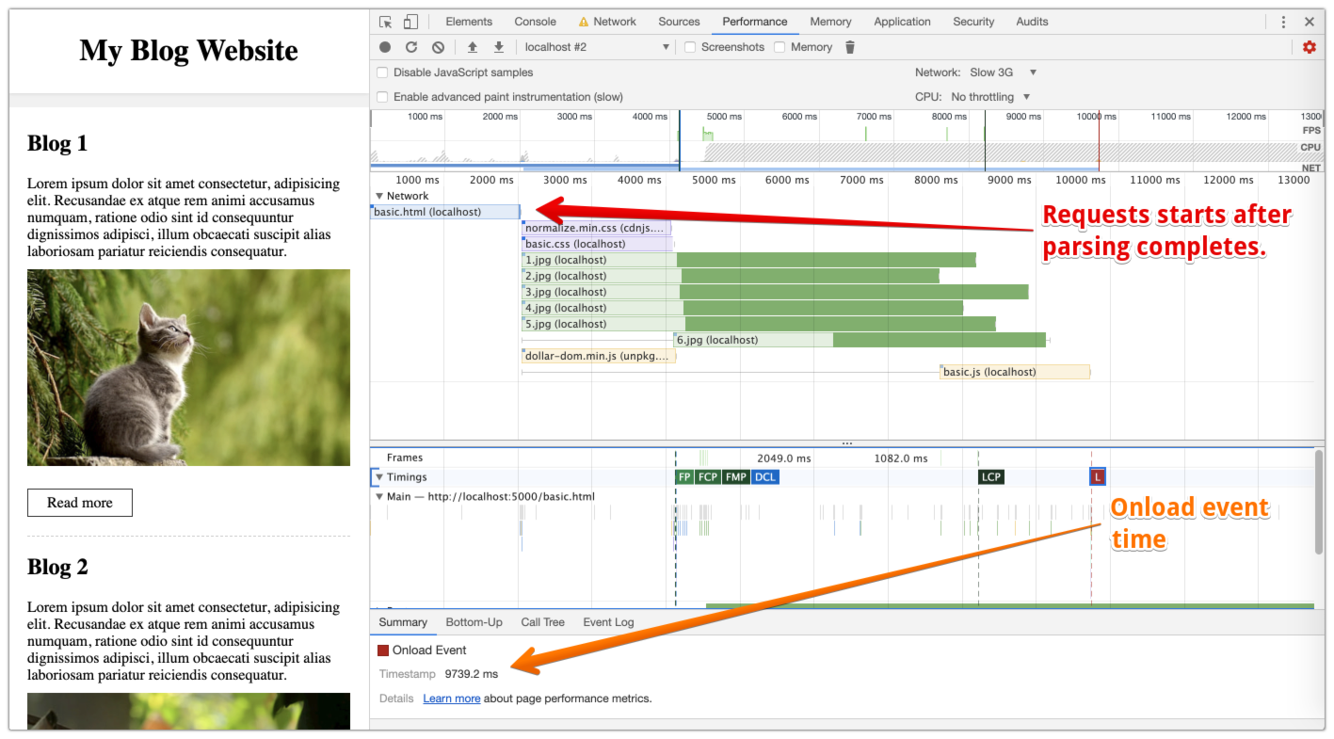Click the clear recording icon
The image size is (1334, 739).
tap(438, 47)
